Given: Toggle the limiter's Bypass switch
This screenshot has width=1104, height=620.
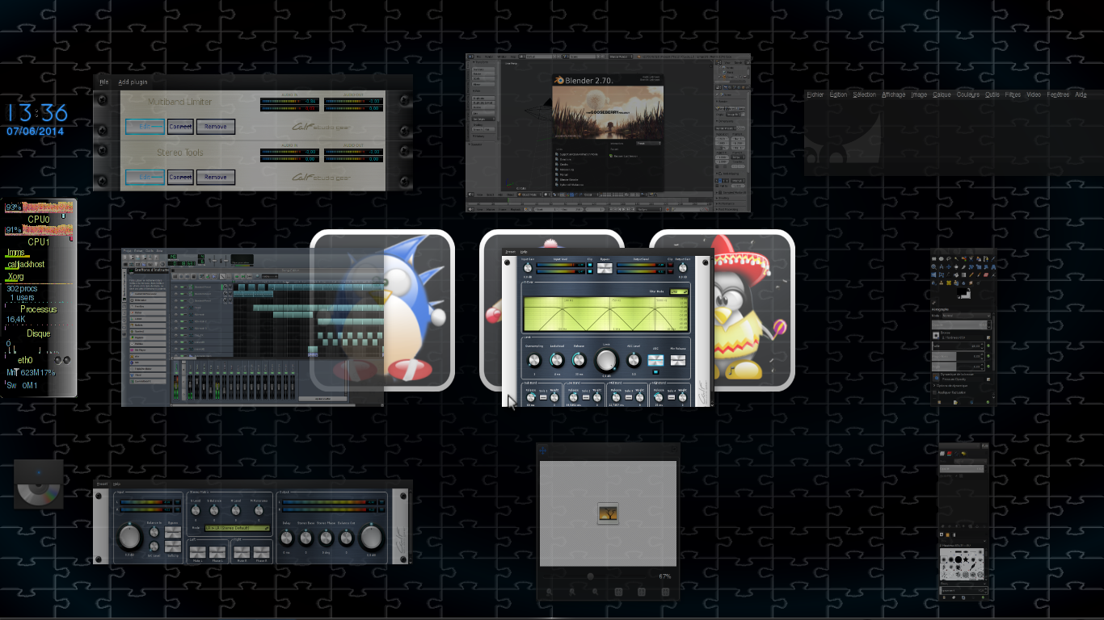Looking at the screenshot, I should pos(605,269).
